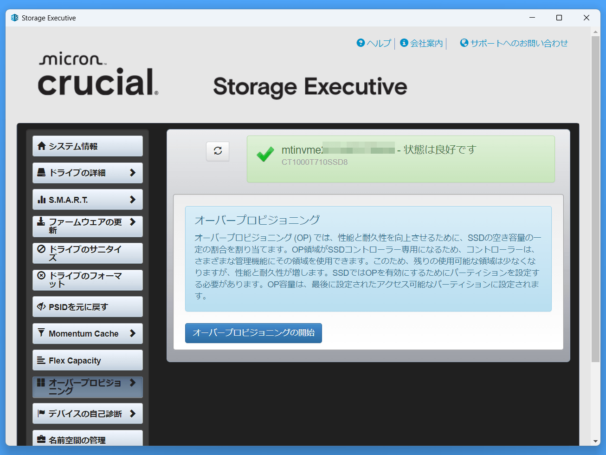Click the Micron Crucial logo
606x455 pixels.
click(98, 74)
